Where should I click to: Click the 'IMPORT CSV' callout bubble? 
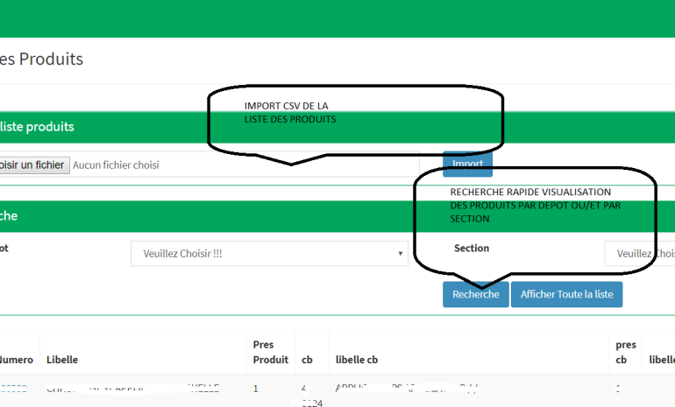(x=355, y=118)
